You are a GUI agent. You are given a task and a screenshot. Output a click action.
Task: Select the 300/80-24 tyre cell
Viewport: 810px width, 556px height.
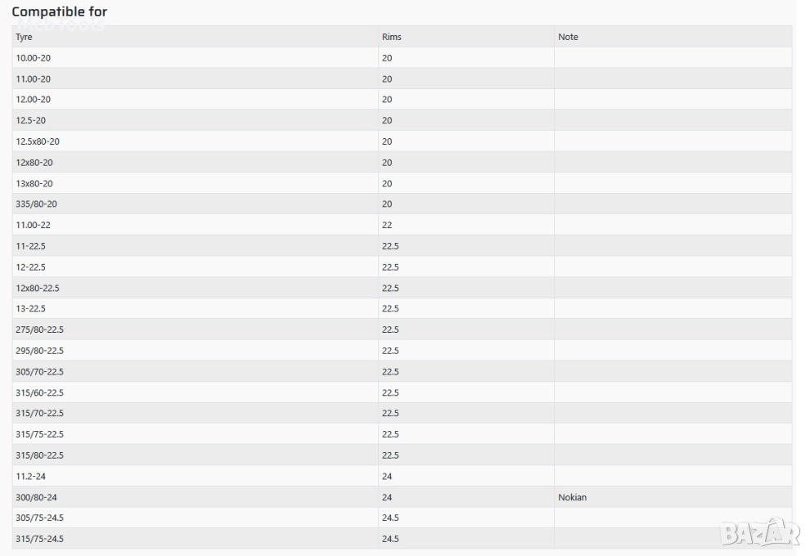[36, 497]
